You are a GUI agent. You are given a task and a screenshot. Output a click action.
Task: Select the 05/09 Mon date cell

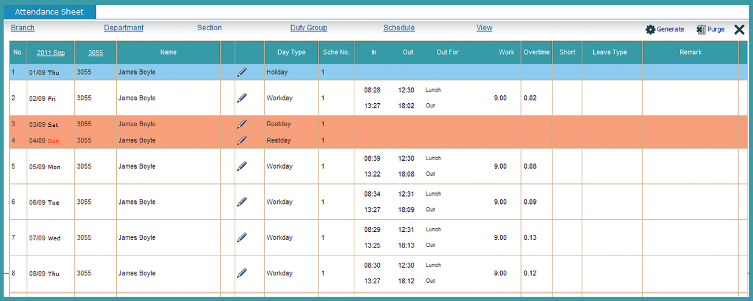(51, 166)
